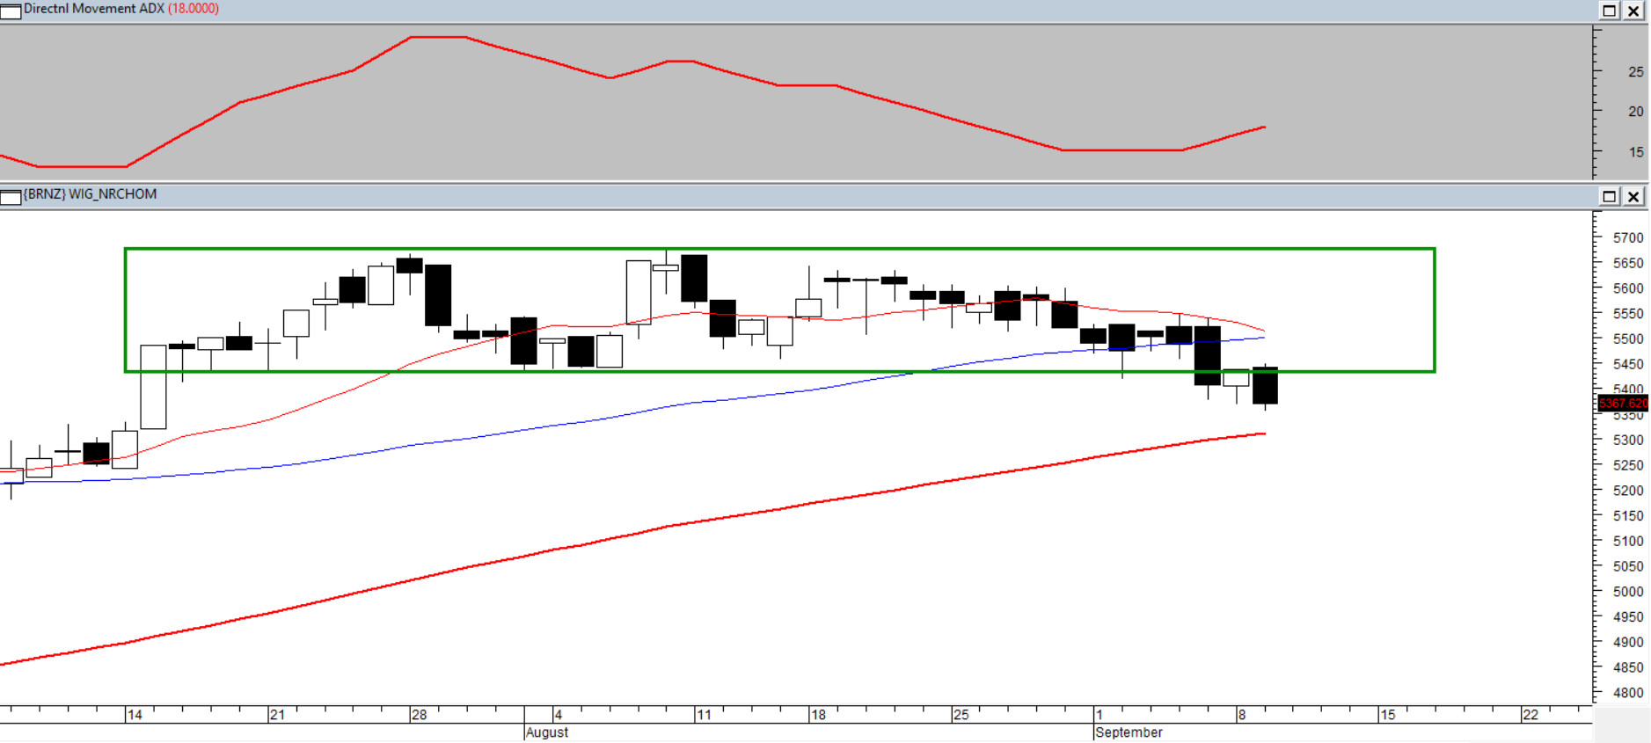Click the {BRNZ} WIG_NRCHOM title text
Image resolution: width=1651 pixels, height=743 pixels.
(x=90, y=194)
